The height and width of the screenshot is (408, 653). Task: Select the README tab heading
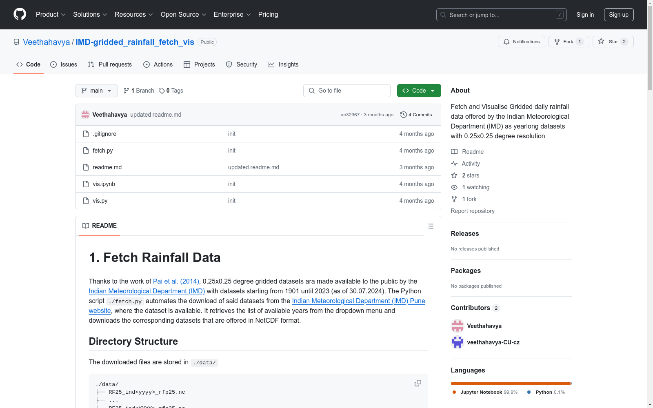pyautogui.click(x=100, y=226)
